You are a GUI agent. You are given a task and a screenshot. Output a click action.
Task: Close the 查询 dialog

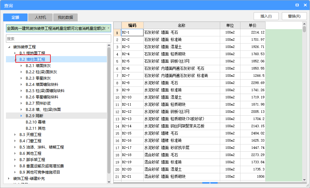tap(305, 5)
